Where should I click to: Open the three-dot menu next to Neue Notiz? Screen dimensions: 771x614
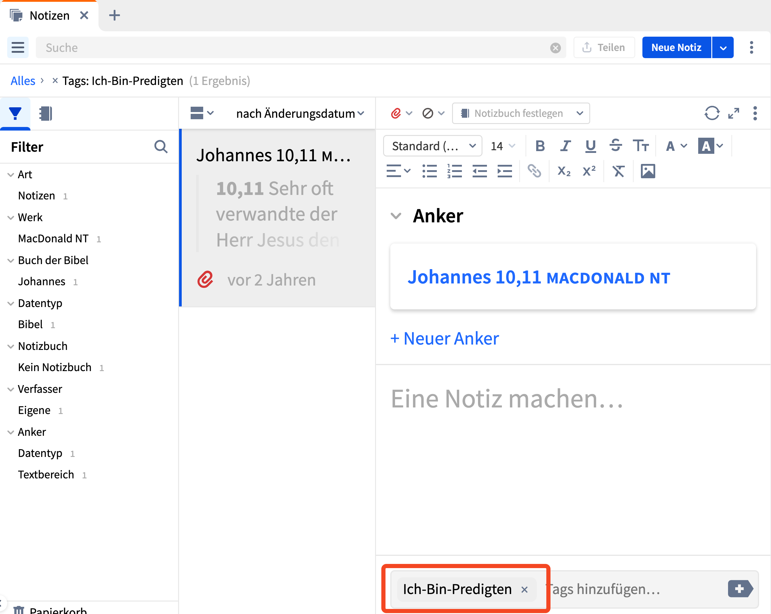click(x=751, y=47)
